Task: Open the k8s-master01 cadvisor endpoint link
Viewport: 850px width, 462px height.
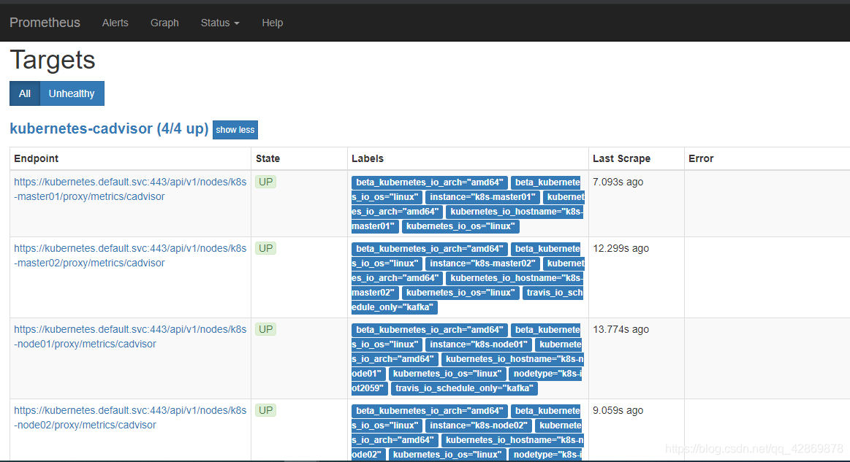Action: [x=130, y=189]
